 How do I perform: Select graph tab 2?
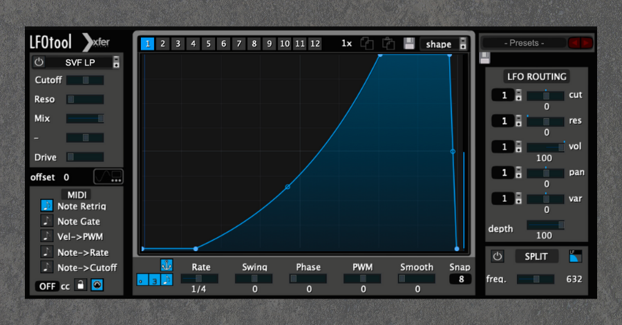tap(162, 44)
